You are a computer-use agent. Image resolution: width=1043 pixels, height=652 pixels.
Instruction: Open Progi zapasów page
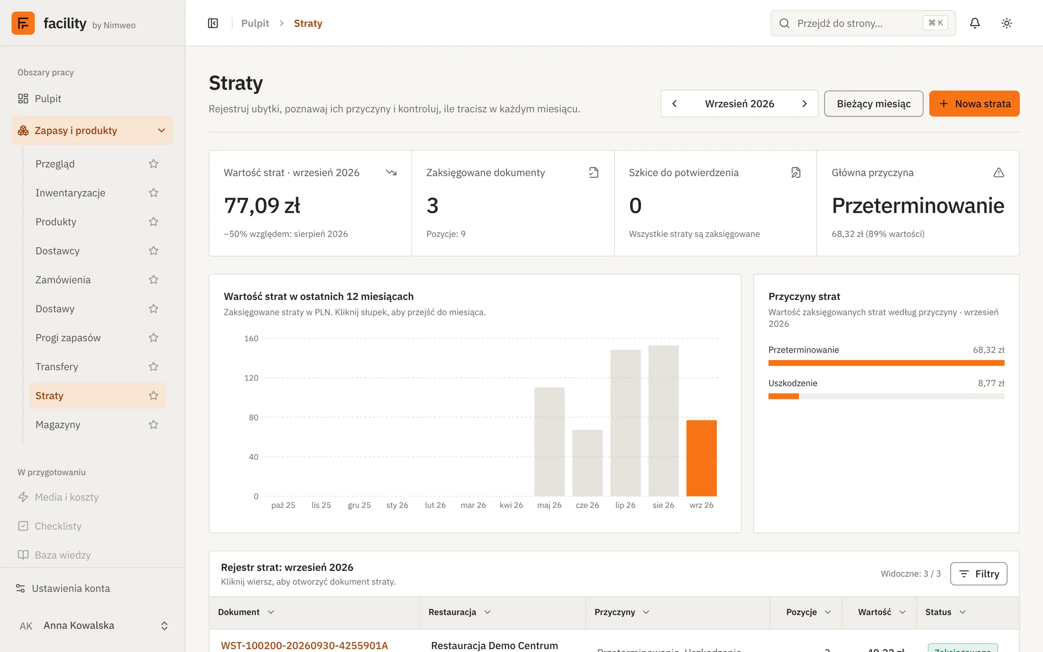[x=68, y=338]
